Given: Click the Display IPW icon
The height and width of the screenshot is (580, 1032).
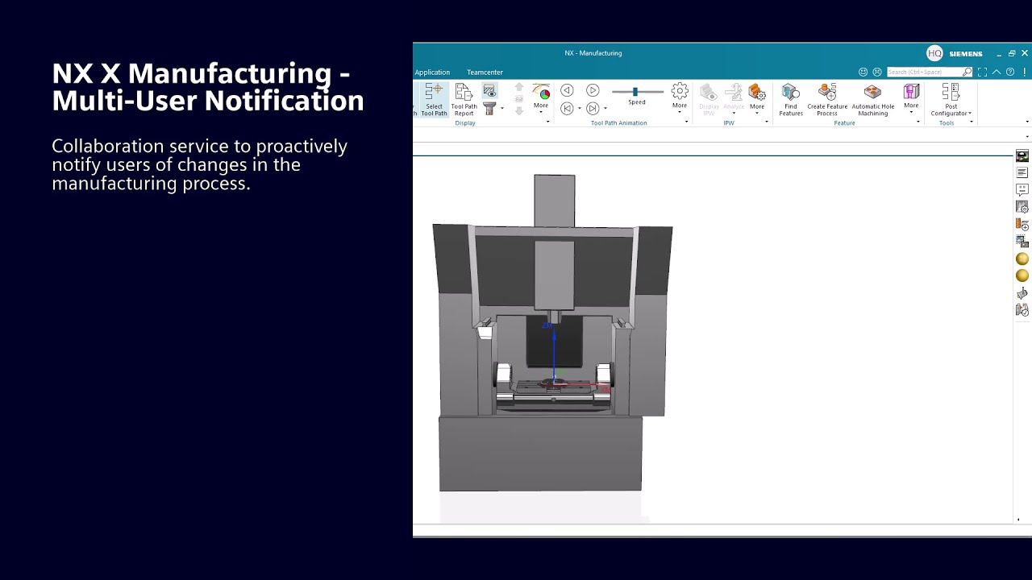Looking at the screenshot, I should (709, 99).
